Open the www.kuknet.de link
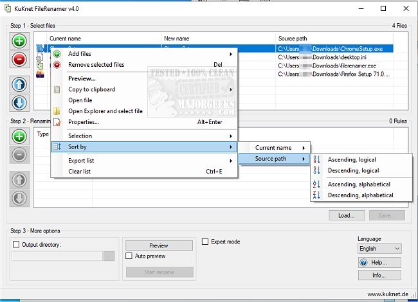Viewport: 418px width, 302px height. point(388,294)
